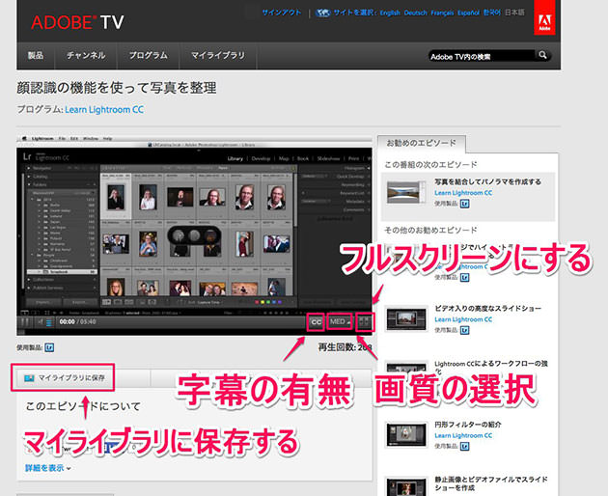This screenshot has height=496, width=608.
Task: Open the チャンネル menu
Action: tap(86, 55)
